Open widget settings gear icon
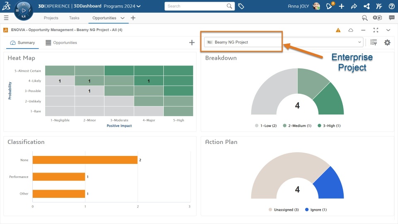The width and height of the screenshot is (398, 224). point(387,42)
